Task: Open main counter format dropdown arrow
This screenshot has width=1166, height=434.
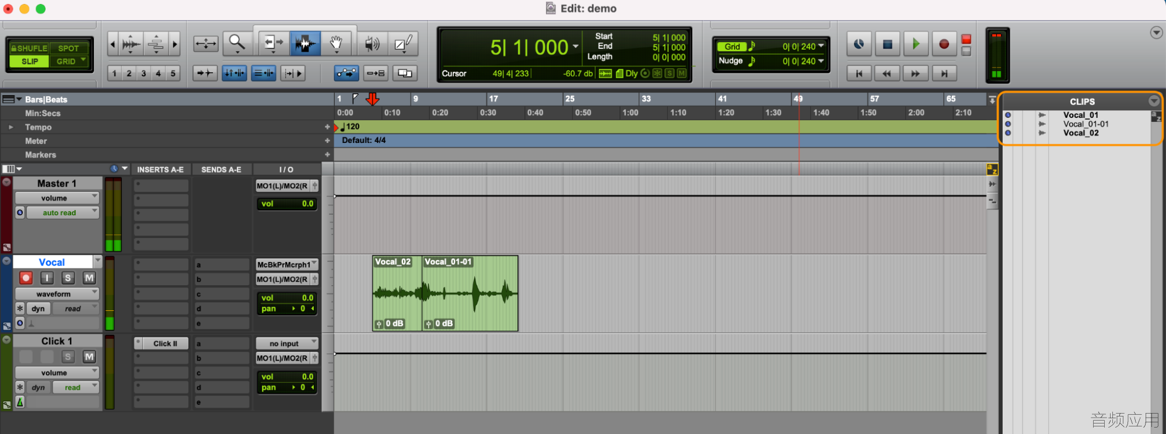Action: point(576,47)
